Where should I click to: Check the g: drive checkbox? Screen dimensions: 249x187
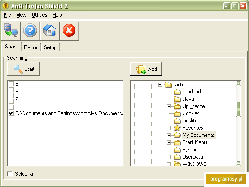[x=11, y=108]
